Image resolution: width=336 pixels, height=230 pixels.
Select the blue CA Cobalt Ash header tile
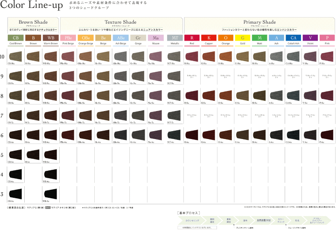coord(294,38)
